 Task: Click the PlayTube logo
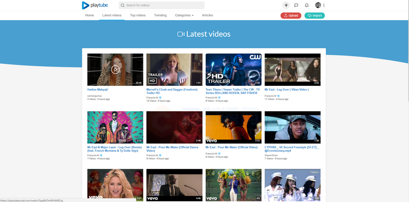tap(95, 5)
